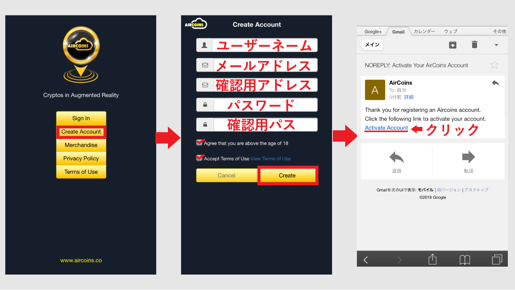The image size is (515, 290).
Task: Click the reply arrow beside AirCoins sender
Action: [x=495, y=83]
